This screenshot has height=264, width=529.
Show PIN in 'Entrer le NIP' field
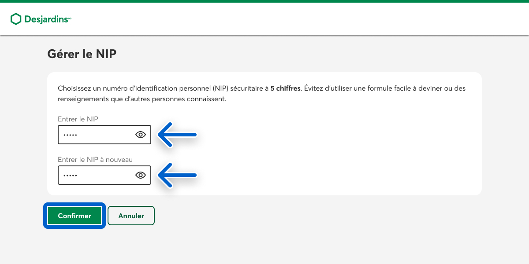tap(141, 135)
